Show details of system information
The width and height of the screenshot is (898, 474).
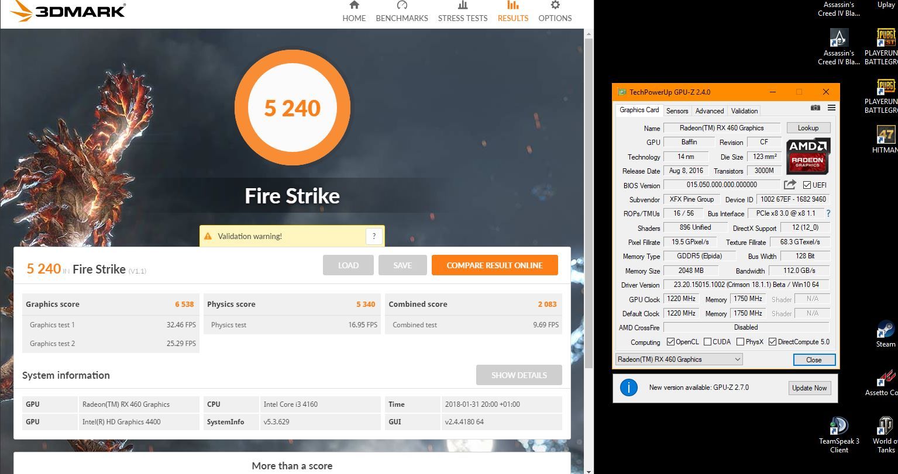(519, 375)
